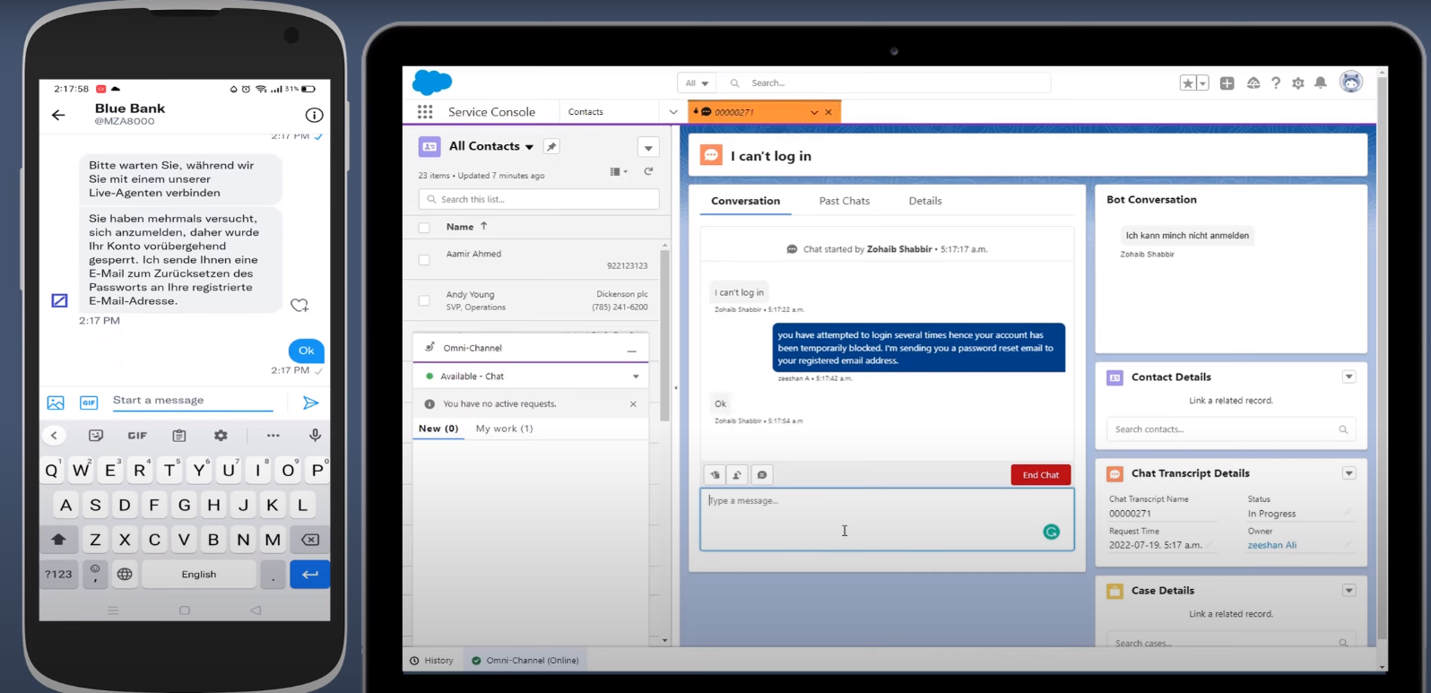Click the Salesforce help question mark icon
Viewport: 1431px width, 693px height.
click(1276, 83)
